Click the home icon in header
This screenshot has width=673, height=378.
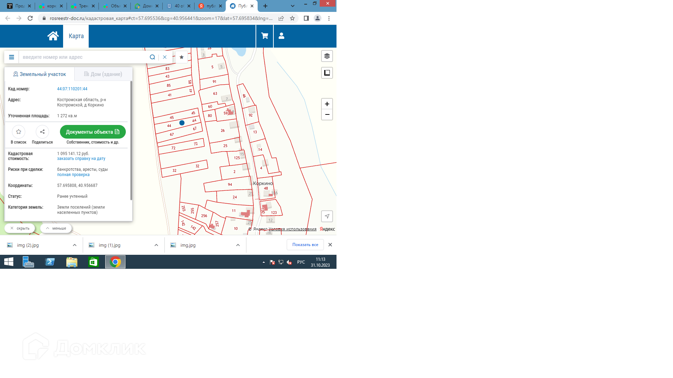(53, 36)
